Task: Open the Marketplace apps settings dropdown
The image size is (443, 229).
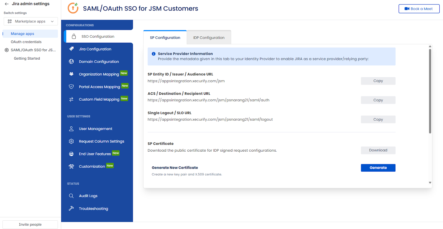Action: click(31, 21)
